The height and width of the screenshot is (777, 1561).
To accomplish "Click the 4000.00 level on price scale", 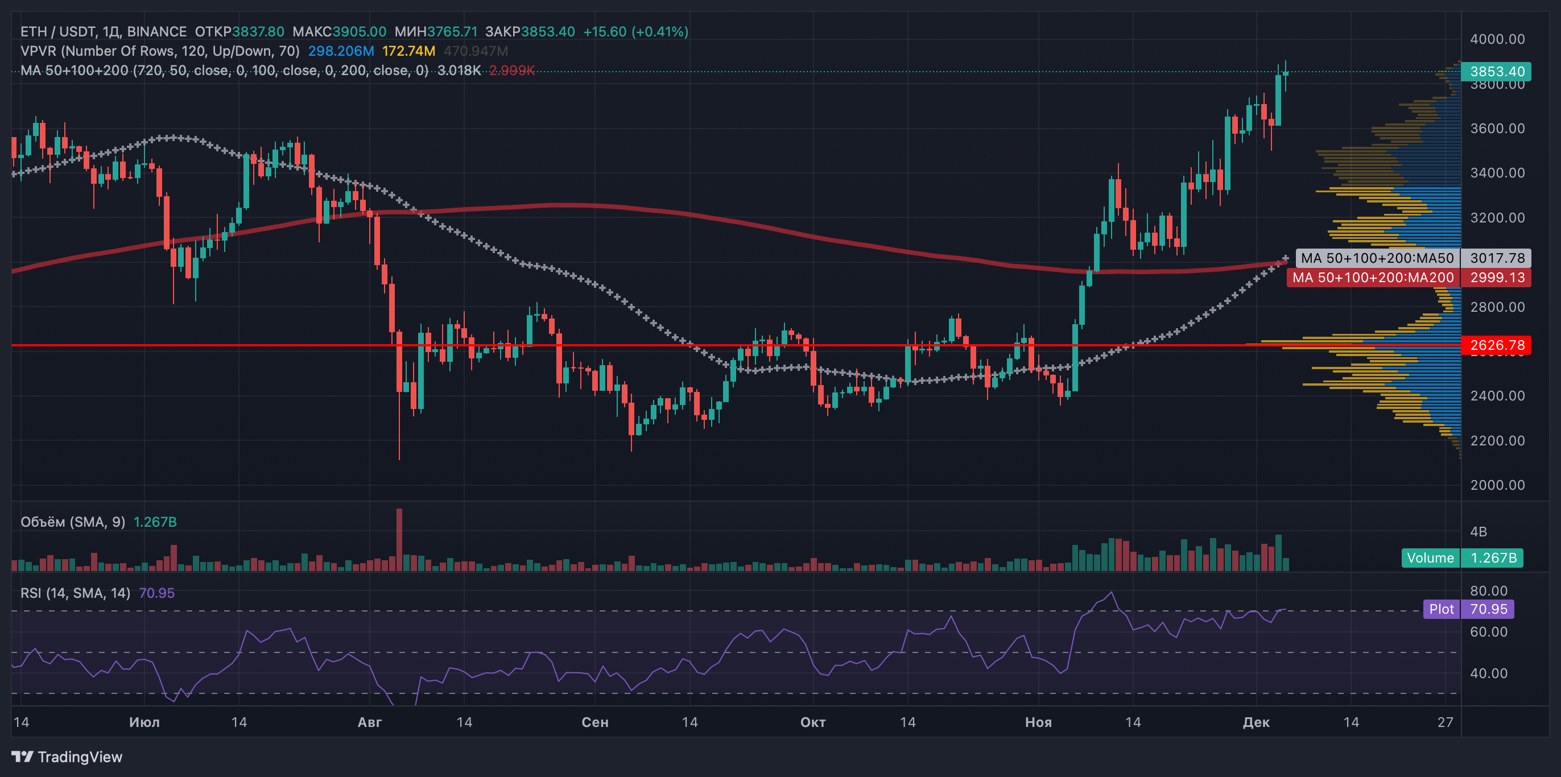I will point(1497,39).
